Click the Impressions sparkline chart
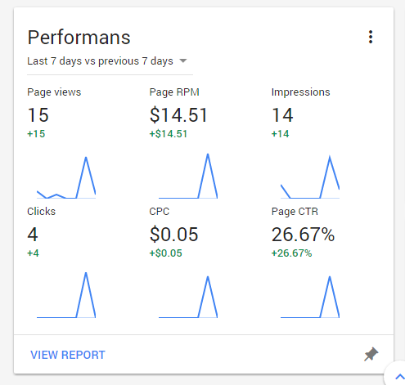 310,177
